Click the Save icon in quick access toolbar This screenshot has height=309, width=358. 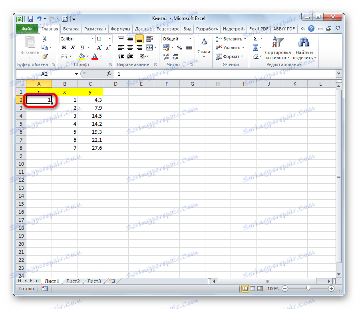[30, 19]
